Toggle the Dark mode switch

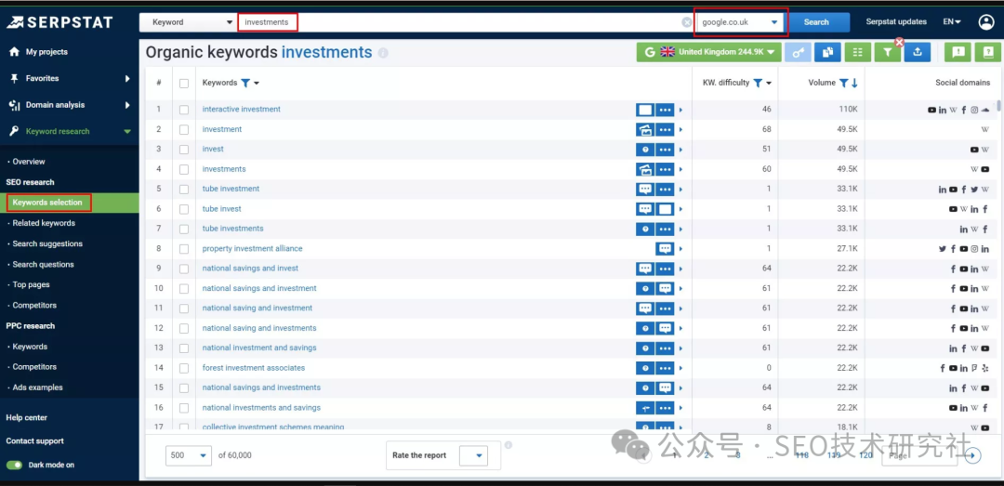[x=15, y=465]
